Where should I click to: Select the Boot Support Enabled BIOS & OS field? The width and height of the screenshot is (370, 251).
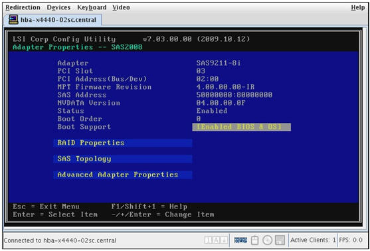pos(242,127)
